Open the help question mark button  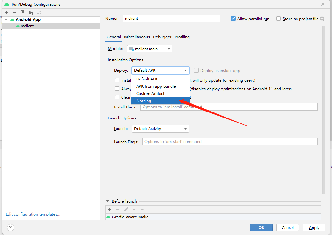(10, 227)
